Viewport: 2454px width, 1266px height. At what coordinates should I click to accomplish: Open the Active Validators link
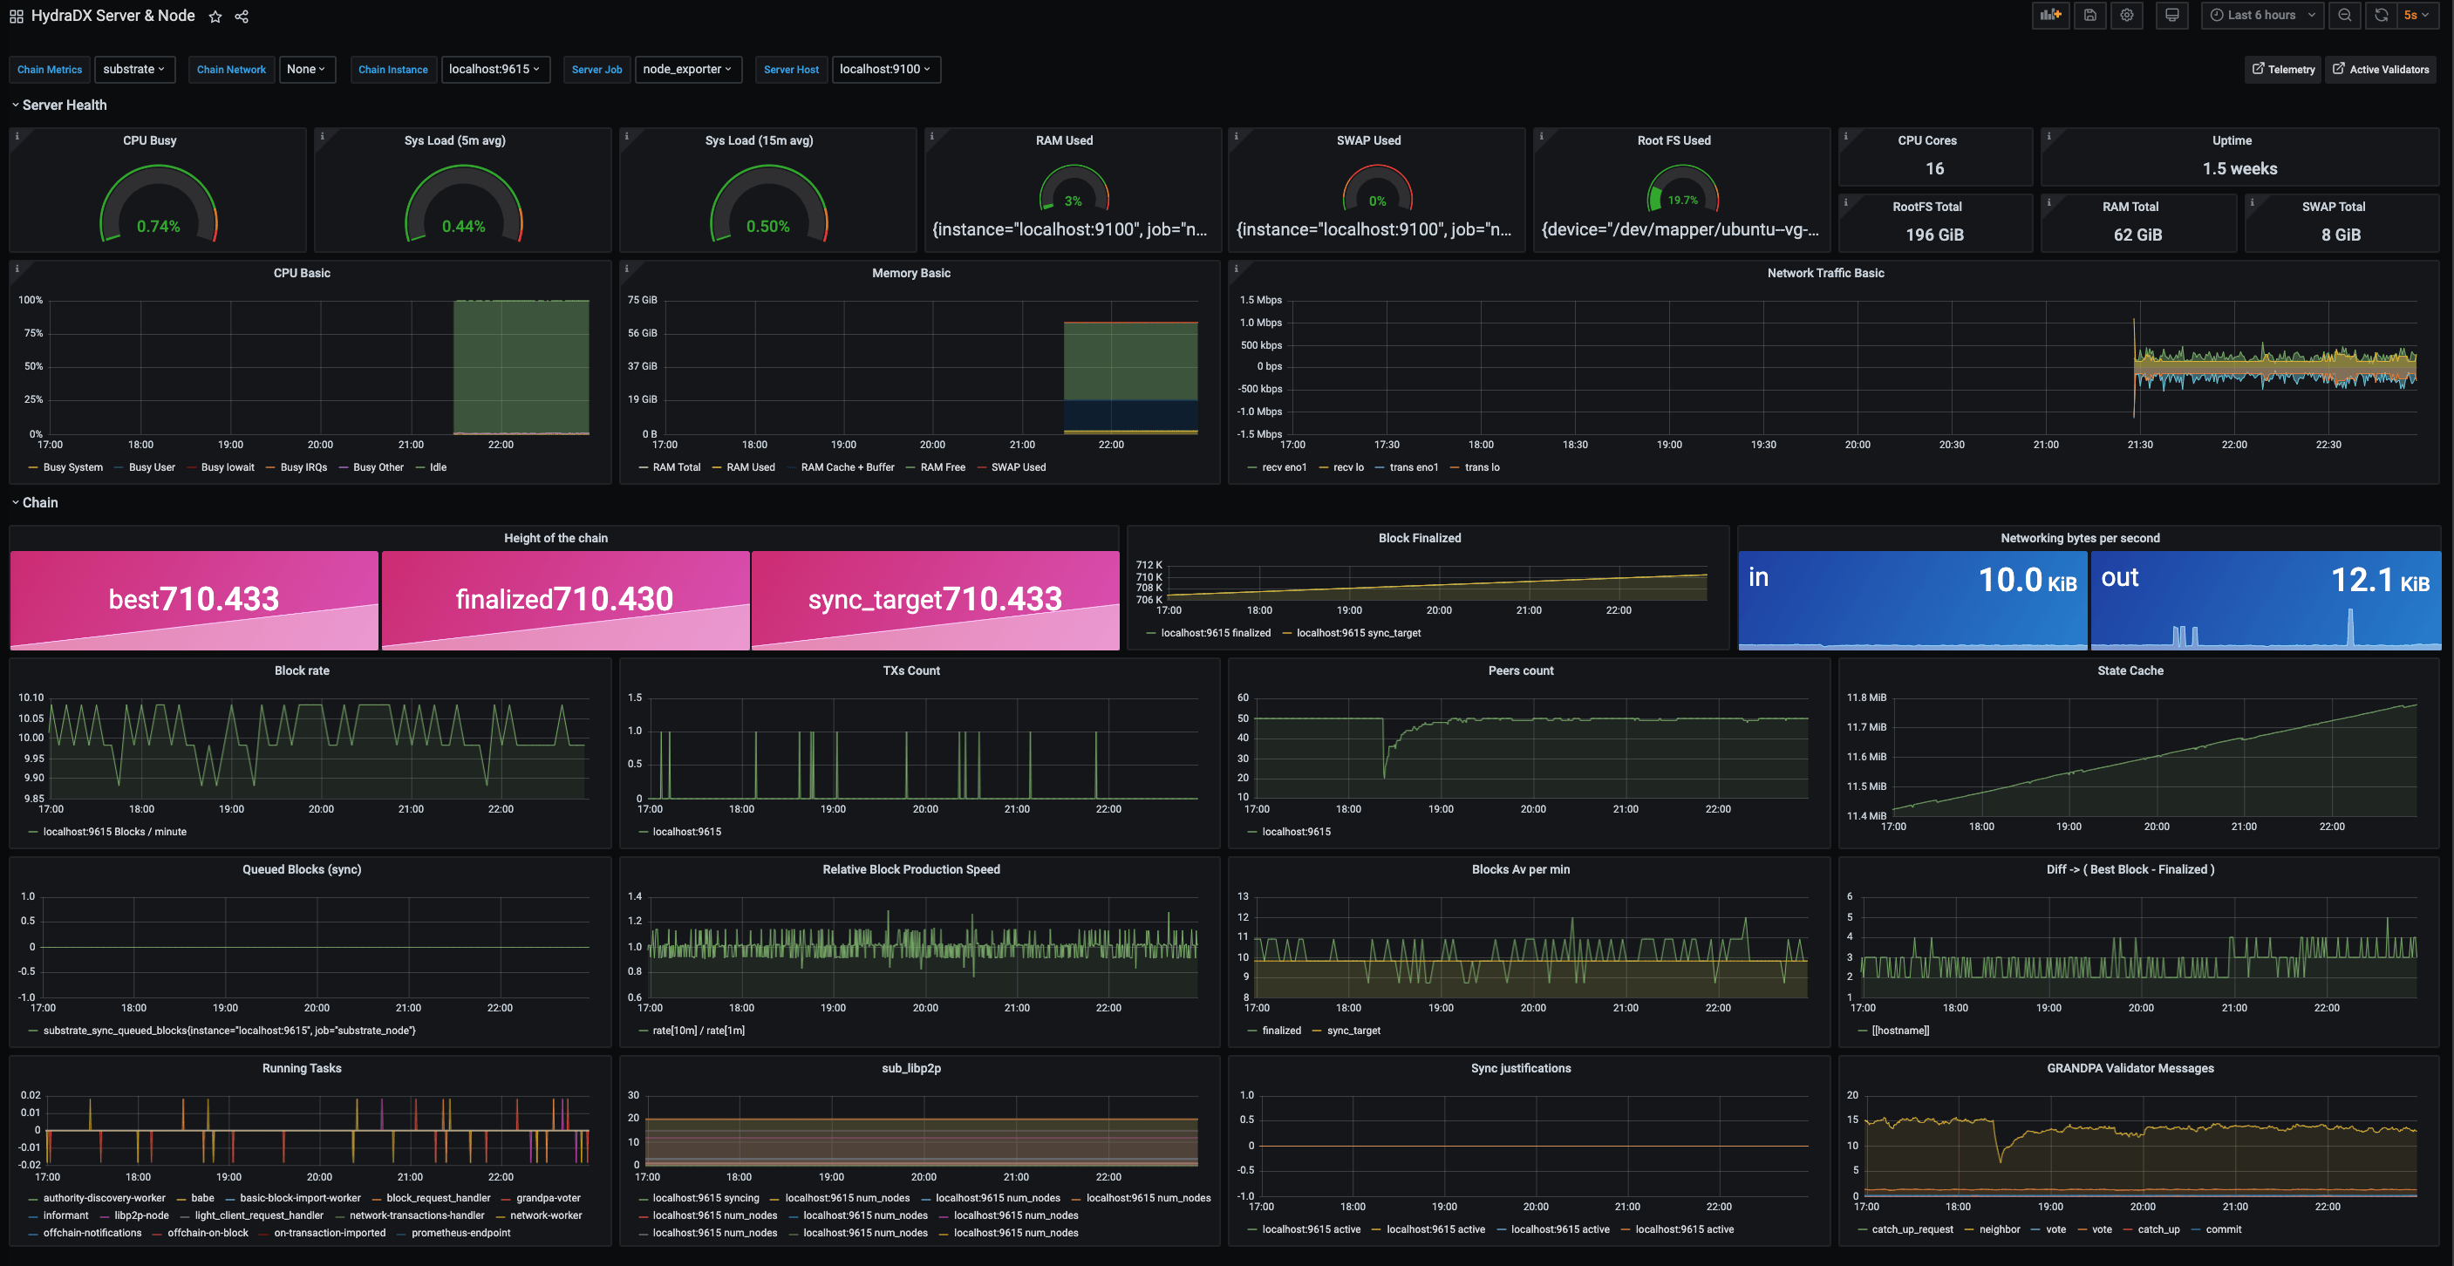[2380, 70]
